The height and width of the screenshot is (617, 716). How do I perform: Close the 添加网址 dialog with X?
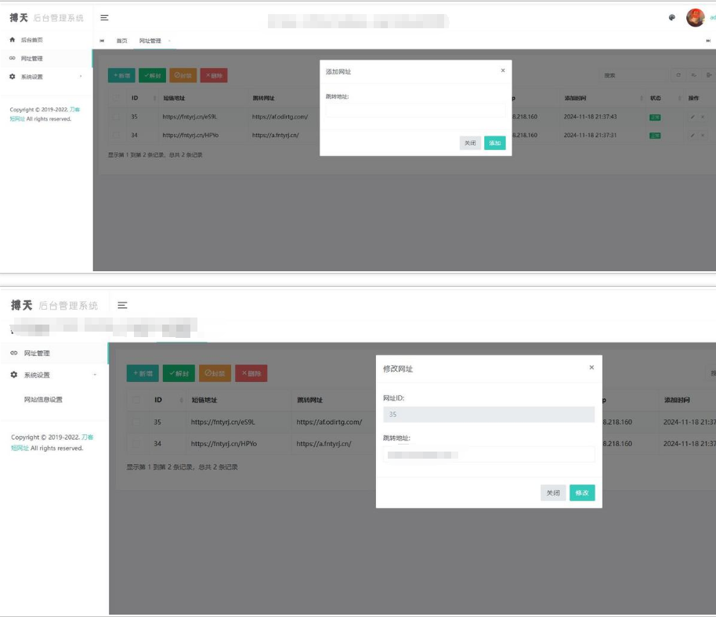(x=503, y=71)
